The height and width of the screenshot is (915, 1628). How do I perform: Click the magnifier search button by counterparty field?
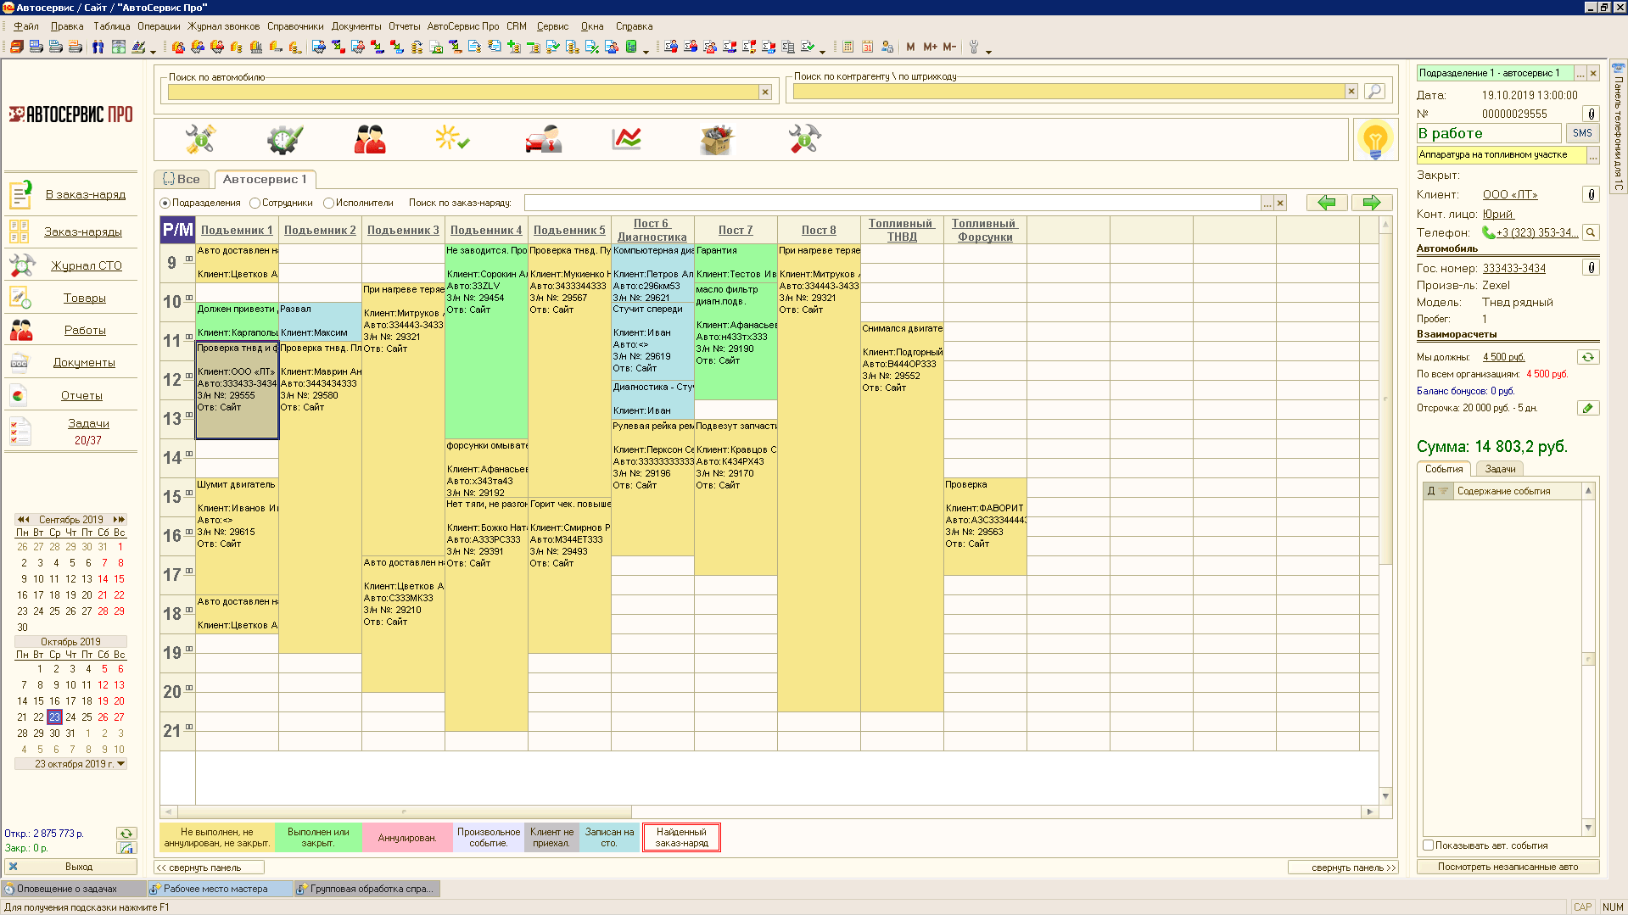[1374, 91]
